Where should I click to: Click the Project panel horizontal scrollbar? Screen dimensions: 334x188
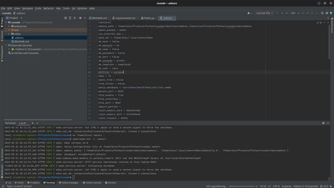point(38,120)
